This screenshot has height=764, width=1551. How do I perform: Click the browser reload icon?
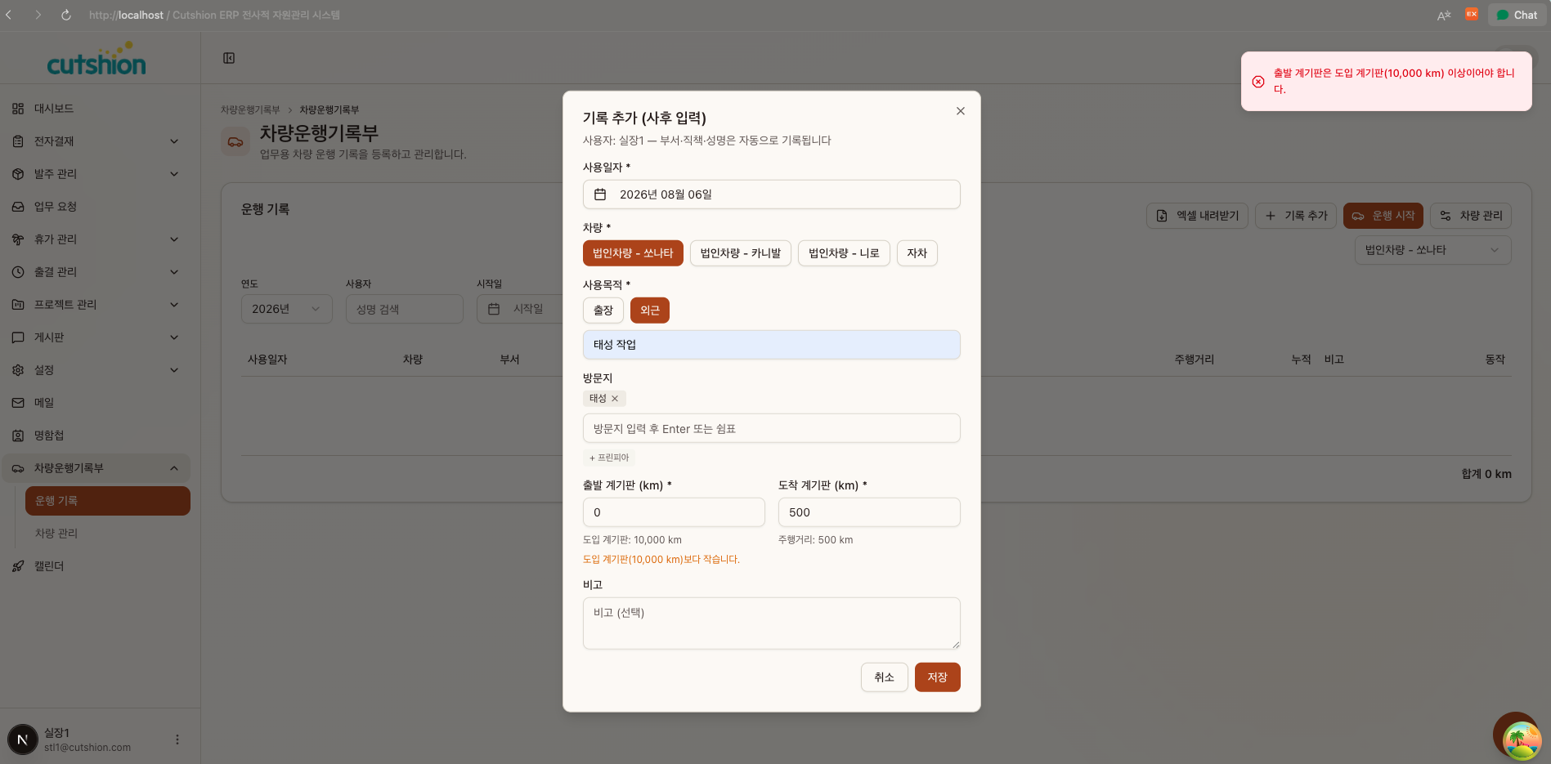[66, 15]
